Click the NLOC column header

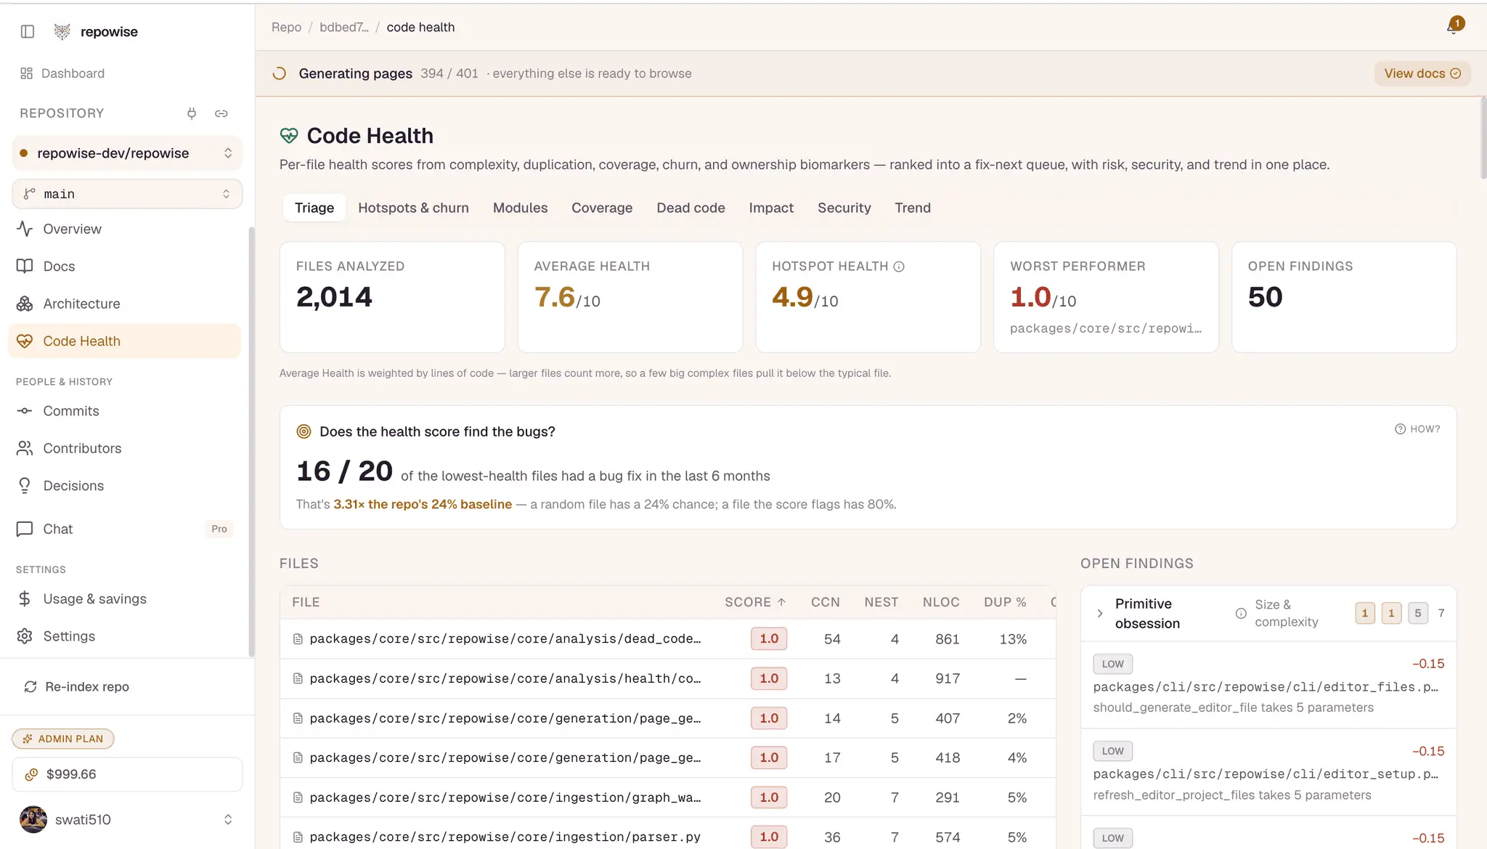[x=941, y=602]
